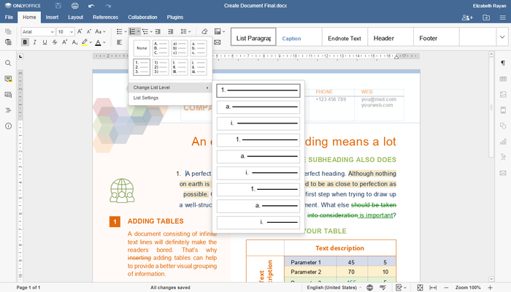Click the clear style eraser icon
The image size is (511, 292).
point(204,31)
